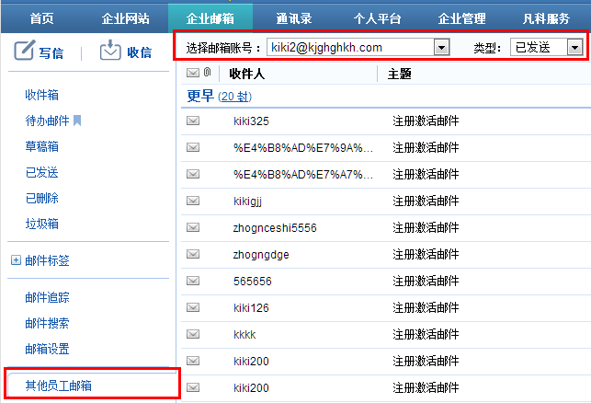The width and height of the screenshot is (591, 403).
Task: Click the flag icon beside 待办邮件
Action: (77, 121)
